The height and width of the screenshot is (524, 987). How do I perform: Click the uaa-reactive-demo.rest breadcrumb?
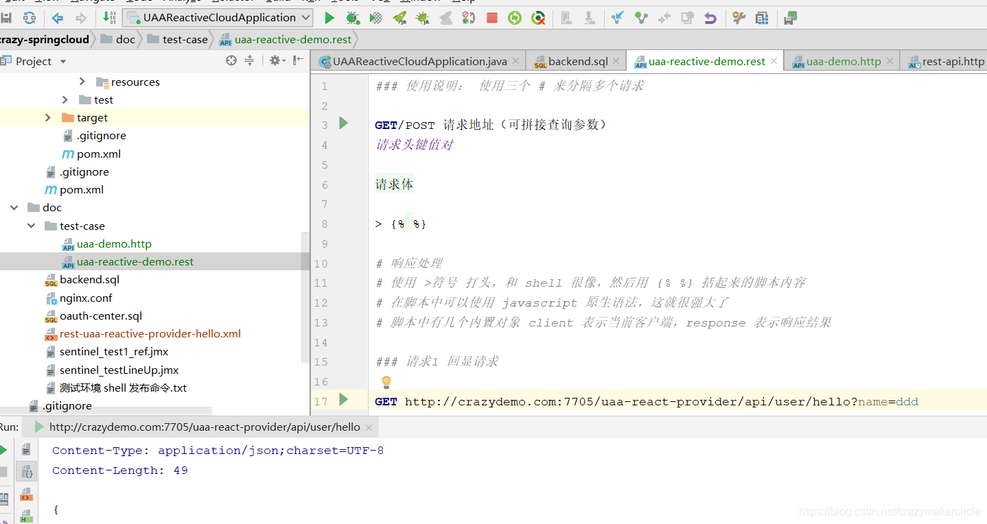coord(286,40)
